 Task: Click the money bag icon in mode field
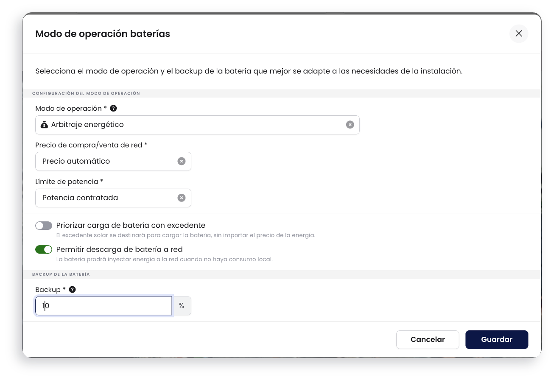click(44, 125)
